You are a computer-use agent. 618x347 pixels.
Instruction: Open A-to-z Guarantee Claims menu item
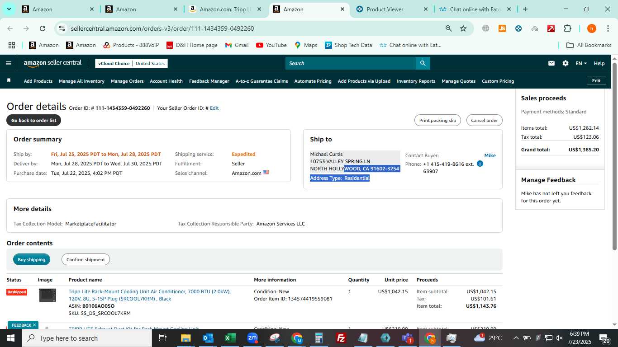tap(261, 81)
